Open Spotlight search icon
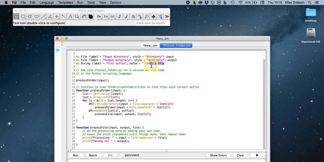The image size is (324, 162). (309, 2)
